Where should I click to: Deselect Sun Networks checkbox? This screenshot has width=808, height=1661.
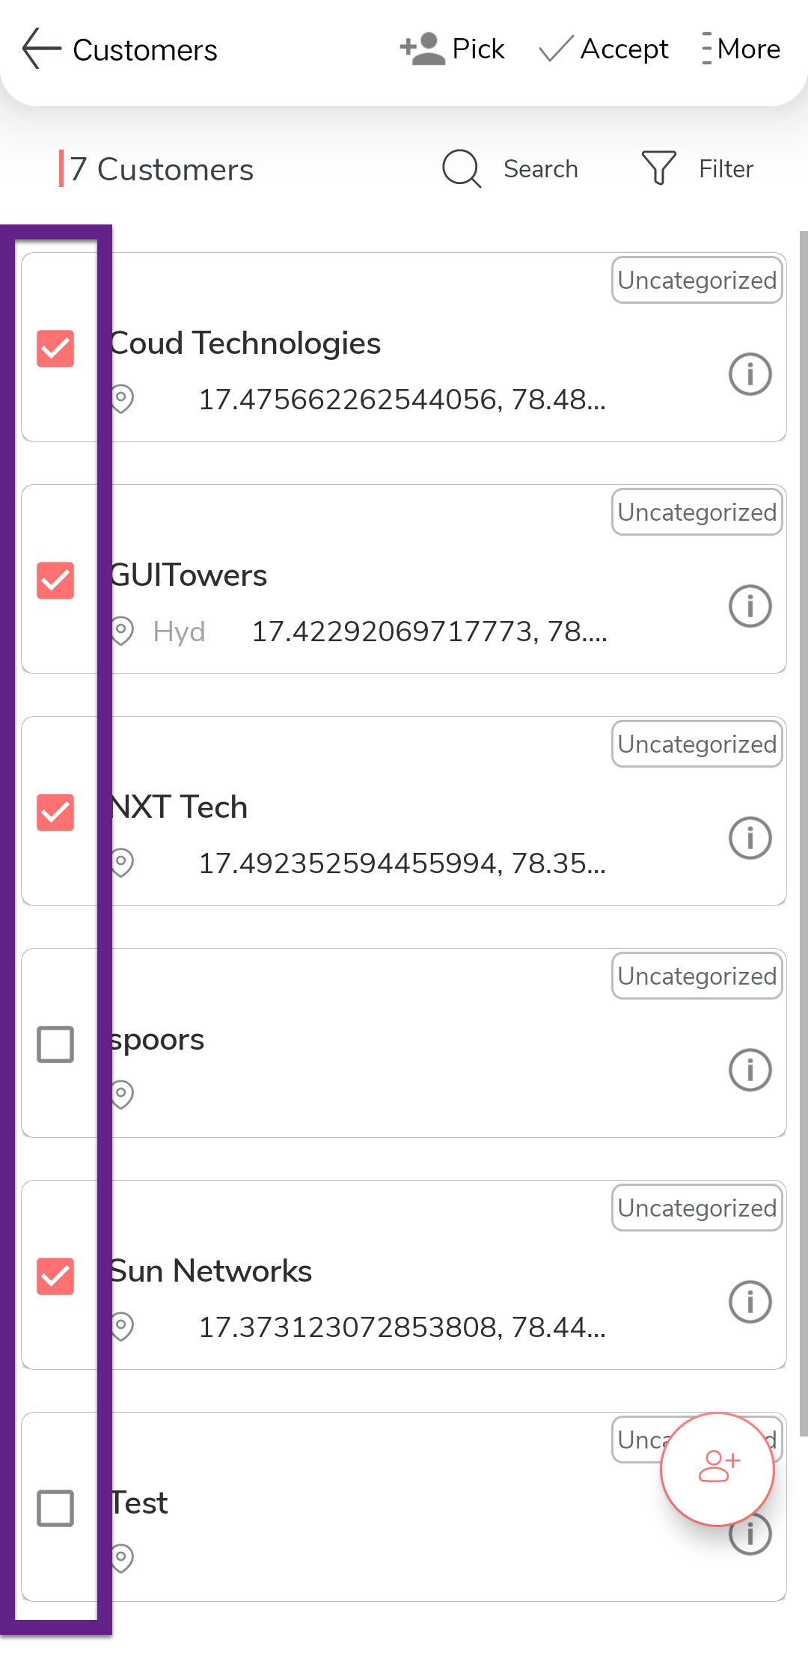coord(55,1276)
